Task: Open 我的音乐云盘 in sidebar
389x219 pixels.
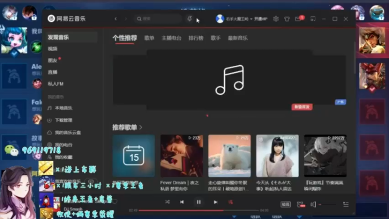Action: click(64, 132)
